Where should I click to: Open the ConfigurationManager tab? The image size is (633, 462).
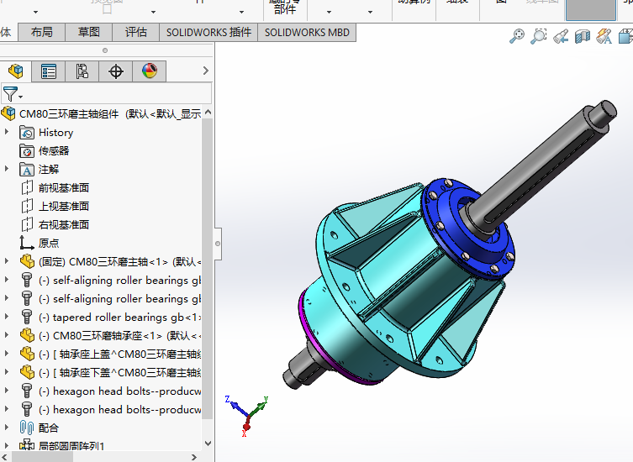pyautogui.click(x=82, y=71)
